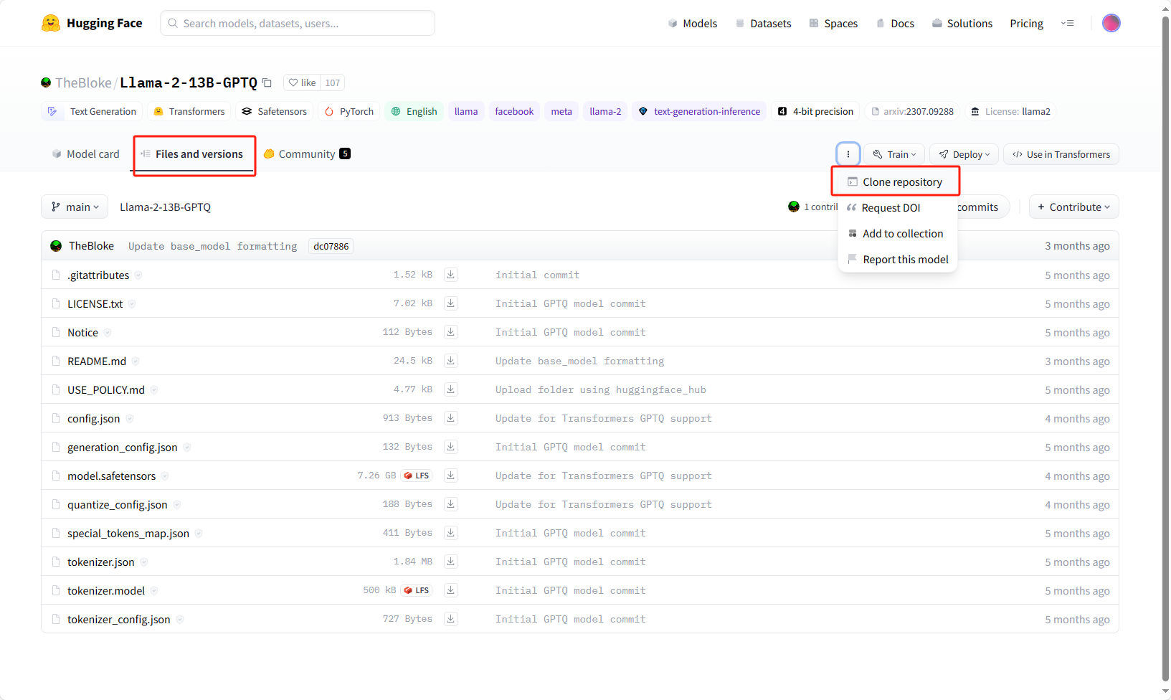Click the text-generation-inference tag
1171x700 pixels.
699,111
